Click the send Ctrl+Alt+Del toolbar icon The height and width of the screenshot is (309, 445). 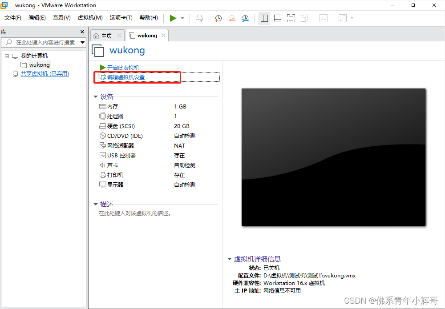[199, 18]
